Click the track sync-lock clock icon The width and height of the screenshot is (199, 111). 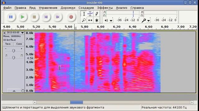click(x=23, y=91)
